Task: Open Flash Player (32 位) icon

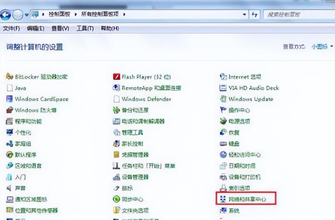Action: coord(116,76)
